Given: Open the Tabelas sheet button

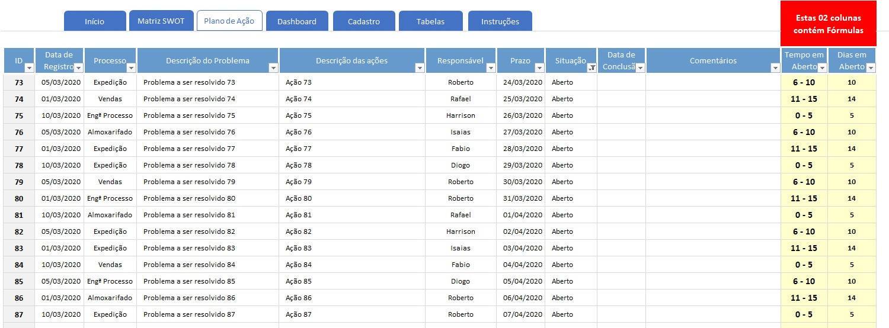Looking at the screenshot, I should [x=430, y=21].
